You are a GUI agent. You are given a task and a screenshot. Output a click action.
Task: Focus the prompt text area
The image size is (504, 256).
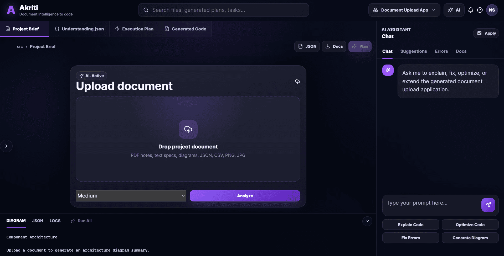[431, 205]
